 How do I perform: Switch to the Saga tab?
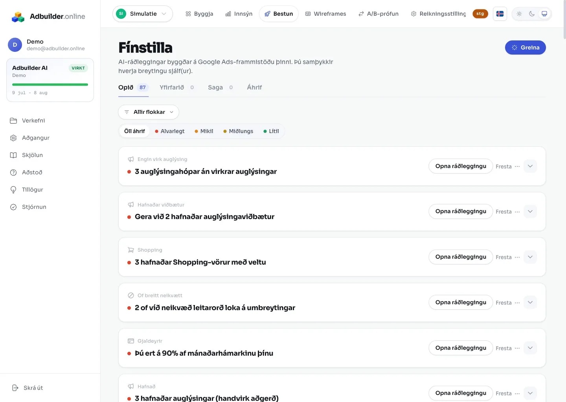click(221, 88)
